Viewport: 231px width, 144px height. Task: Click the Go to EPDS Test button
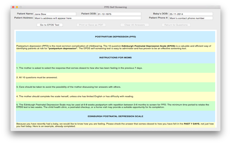pos(50,25)
